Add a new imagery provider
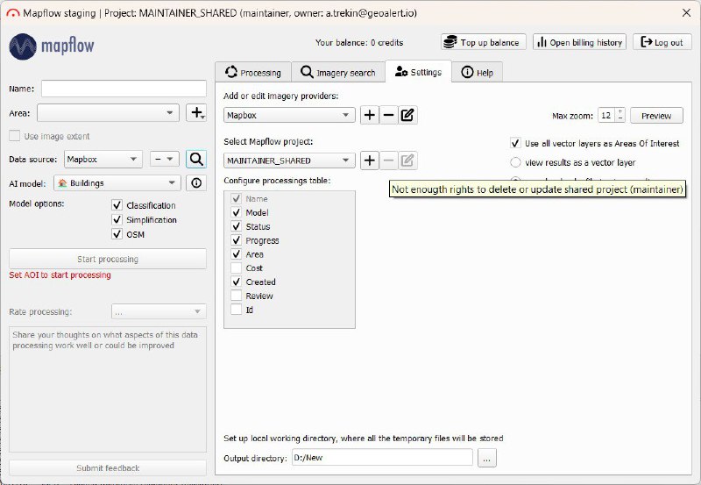This screenshot has height=485, width=701. coord(370,115)
